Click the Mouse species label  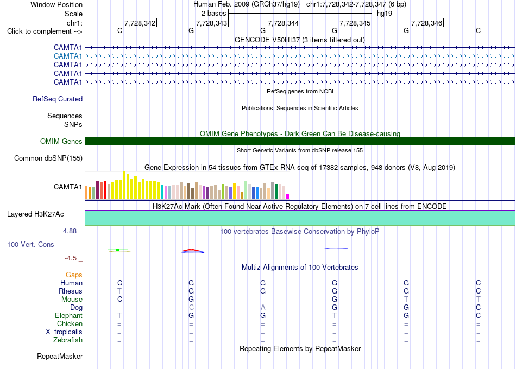tap(72, 300)
